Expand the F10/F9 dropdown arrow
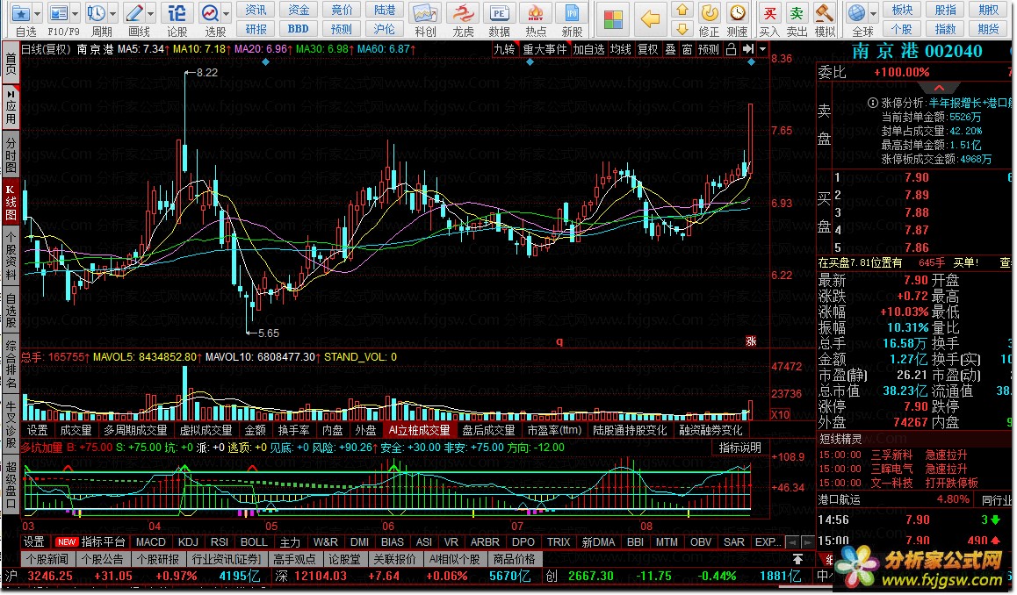This screenshot has width=1017, height=595. [x=76, y=14]
